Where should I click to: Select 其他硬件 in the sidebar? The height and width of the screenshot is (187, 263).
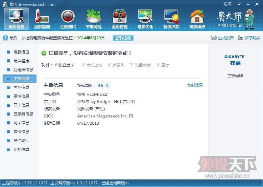[19, 141]
